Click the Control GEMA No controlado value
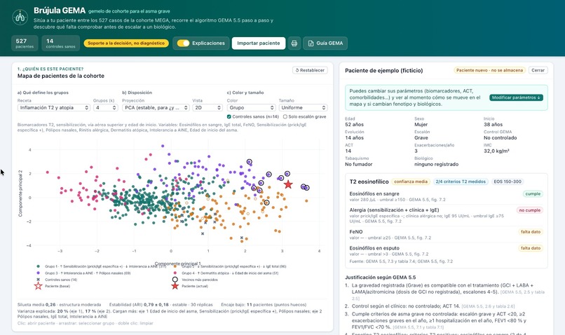 pyautogui.click(x=500, y=137)
